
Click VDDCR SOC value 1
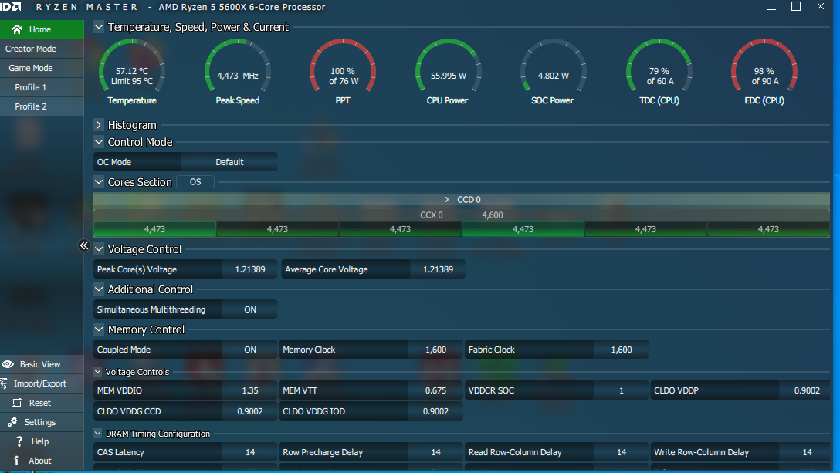coord(622,390)
